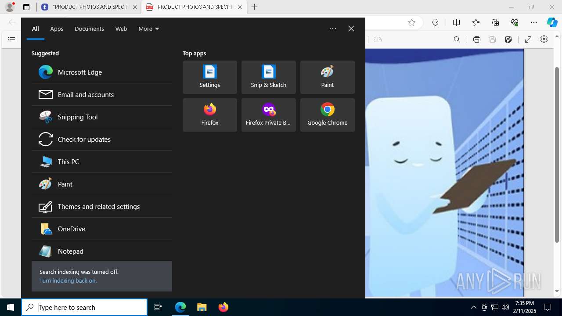The height and width of the screenshot is (316, 562).
Task: Launch Firefox Private Browsing tile
Action: [269, 115]
